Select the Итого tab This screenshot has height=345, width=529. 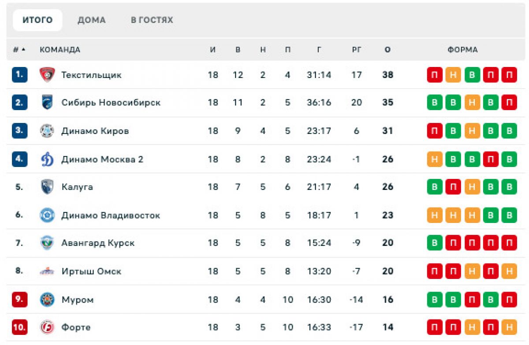tap(37, 20)
